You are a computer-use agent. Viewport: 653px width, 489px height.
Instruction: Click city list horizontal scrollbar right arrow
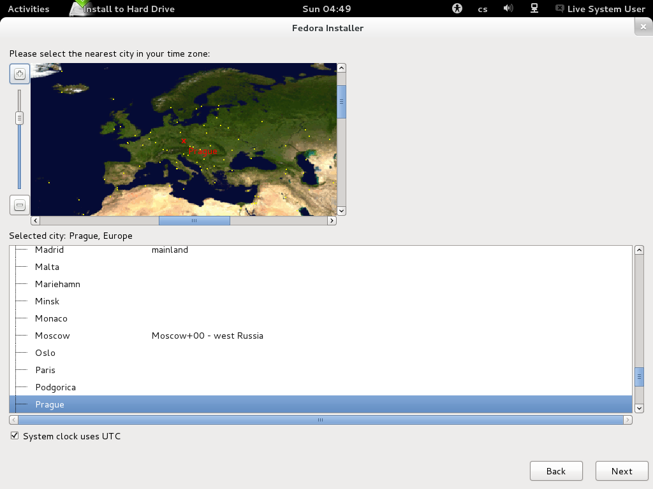627,420
